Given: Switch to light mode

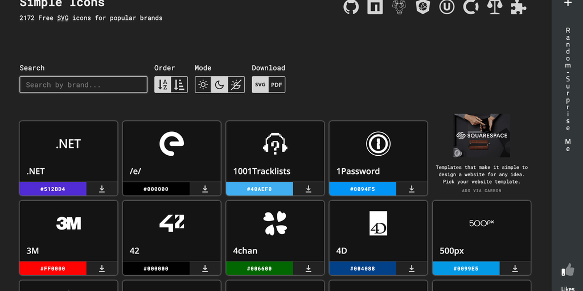Looking at the screenshot, I should click(203, 85).
